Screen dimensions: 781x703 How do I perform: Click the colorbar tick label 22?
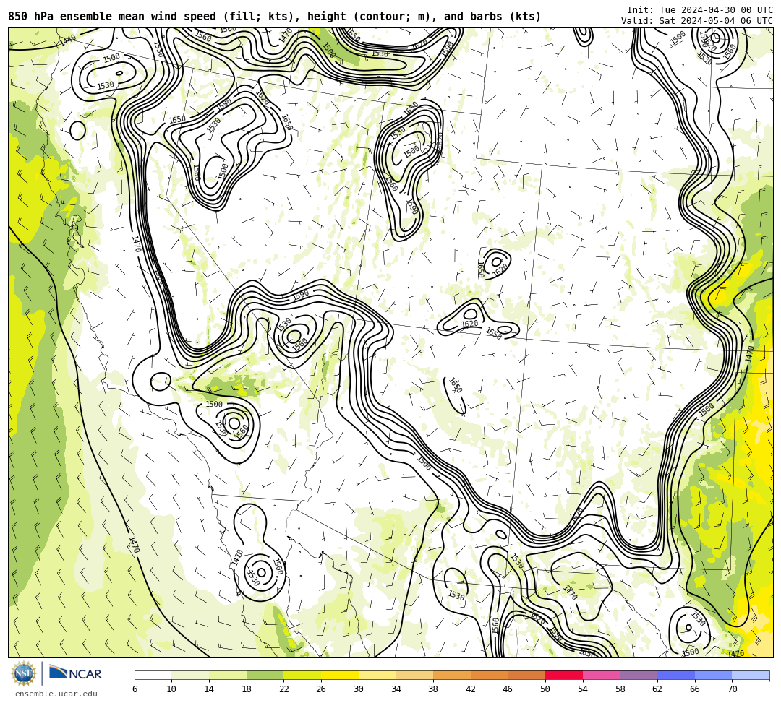pos(284,689)
